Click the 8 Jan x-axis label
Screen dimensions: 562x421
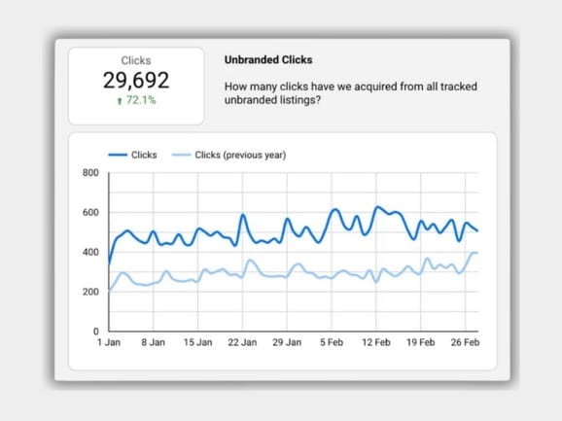tap(153, 342)
